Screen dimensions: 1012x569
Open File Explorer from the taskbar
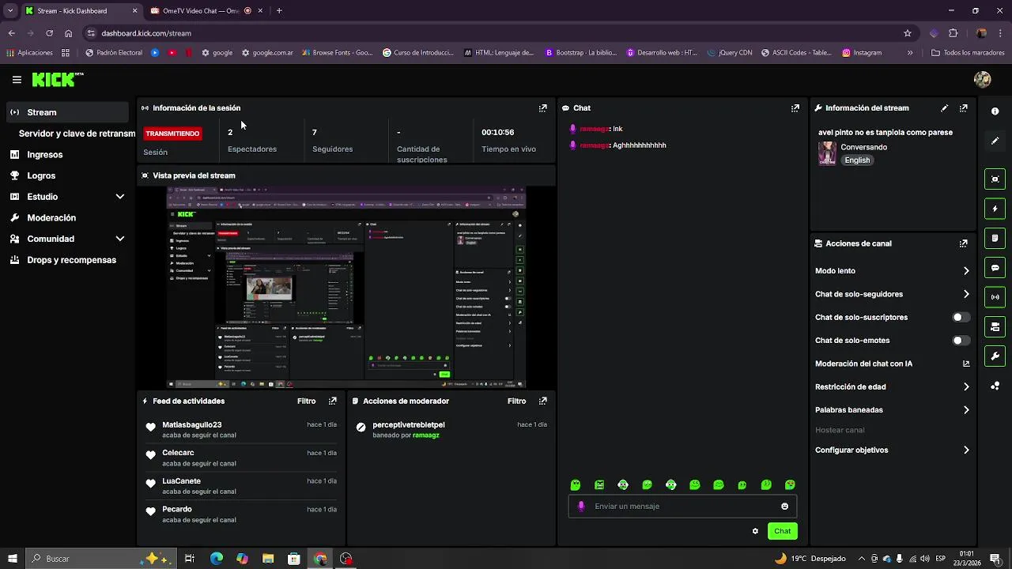pos(268,559)
